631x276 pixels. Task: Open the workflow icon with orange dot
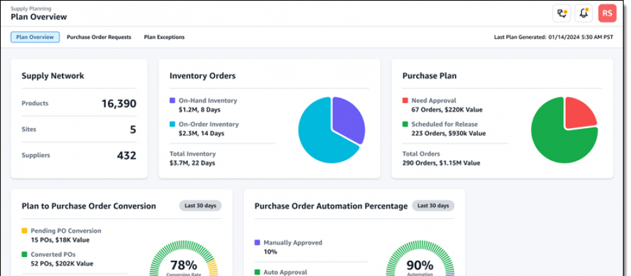pyautogui.click(x=562, y=13)
